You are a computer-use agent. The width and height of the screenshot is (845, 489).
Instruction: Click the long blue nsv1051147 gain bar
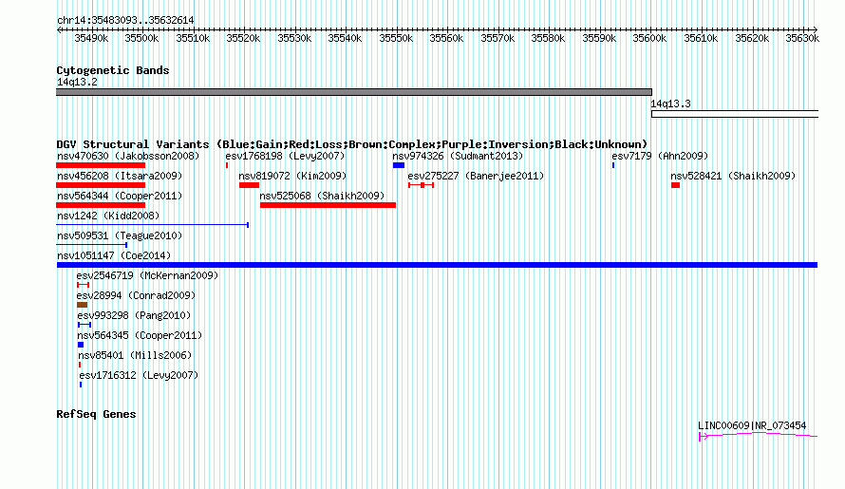437,265
